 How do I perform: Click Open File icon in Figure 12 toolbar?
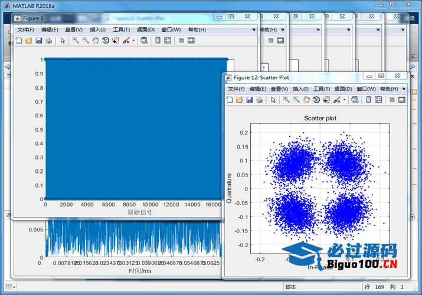[x=239, y=100]
